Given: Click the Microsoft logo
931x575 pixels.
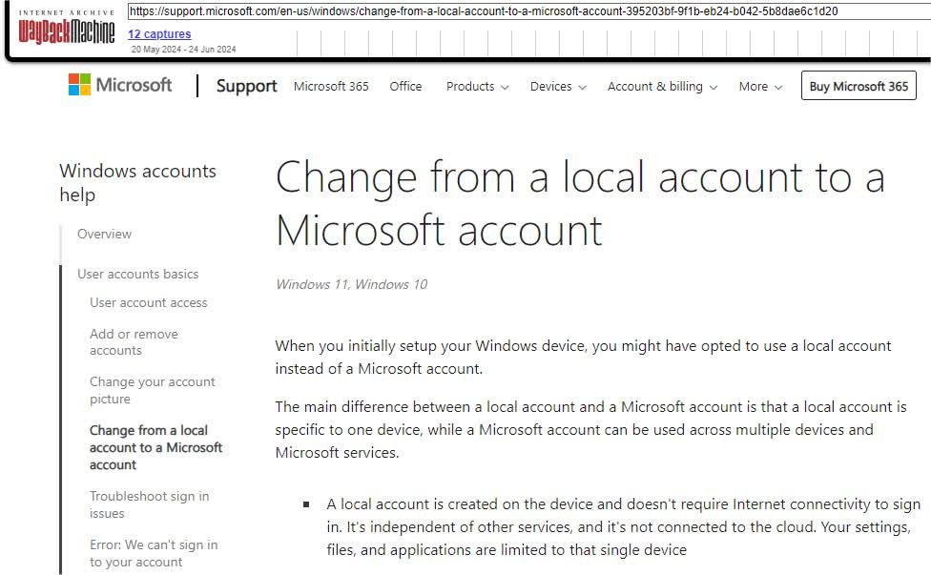Looking at the screenshot, I should tap(120, 86).
